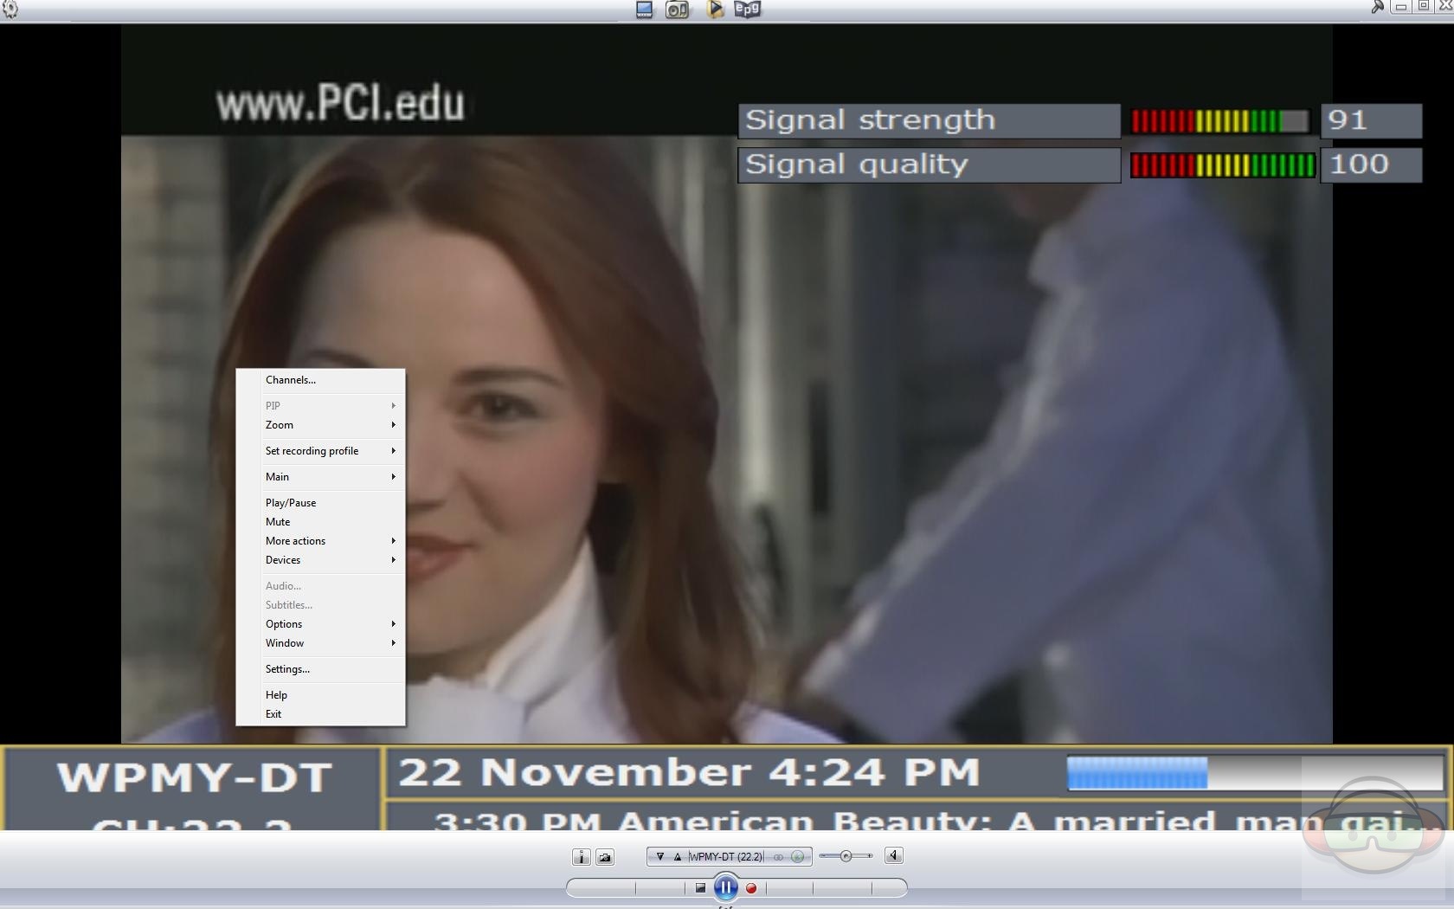Click the WPMY-DT (22.2) channel field
Screen dimensions: 1454x909
tap(725, 857)
